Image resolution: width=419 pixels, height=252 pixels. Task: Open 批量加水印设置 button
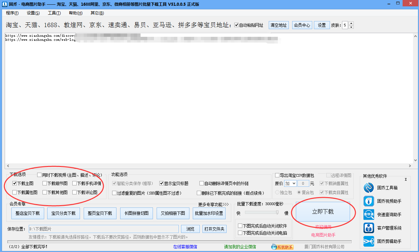click(209, 213)
